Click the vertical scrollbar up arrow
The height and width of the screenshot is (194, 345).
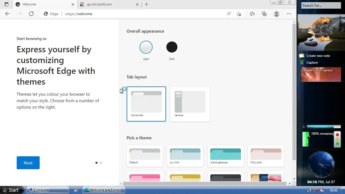294,21
